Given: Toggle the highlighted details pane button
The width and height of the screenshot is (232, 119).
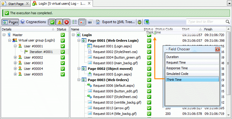Looking at the screenshot, I should (x=82, y=22).
